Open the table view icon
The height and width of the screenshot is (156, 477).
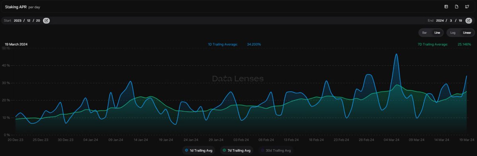[x=446, y=7]
